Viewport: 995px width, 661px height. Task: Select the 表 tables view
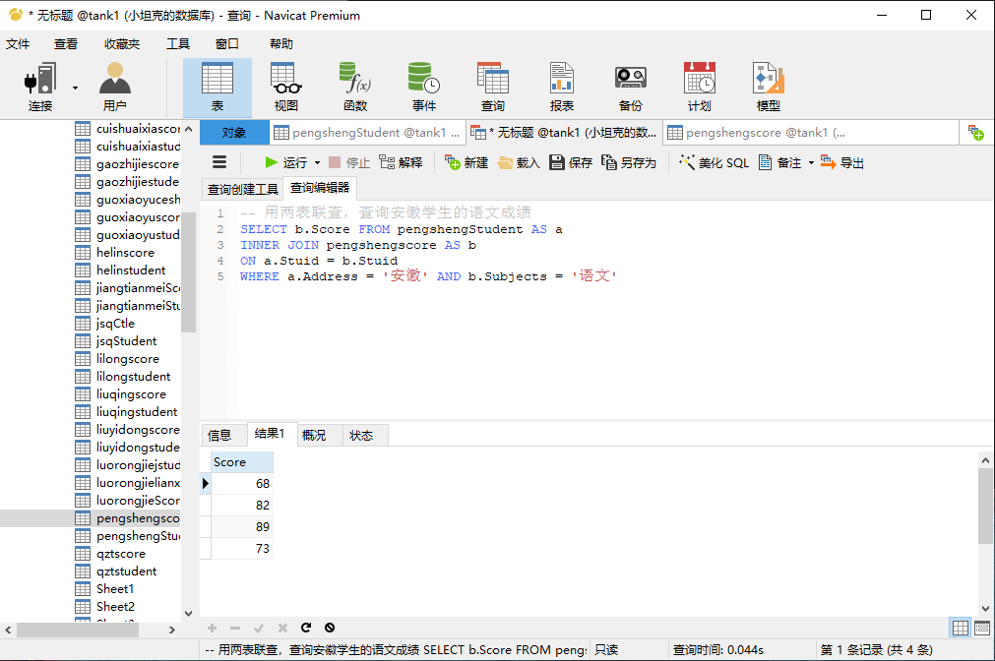[x=218, y=88]
